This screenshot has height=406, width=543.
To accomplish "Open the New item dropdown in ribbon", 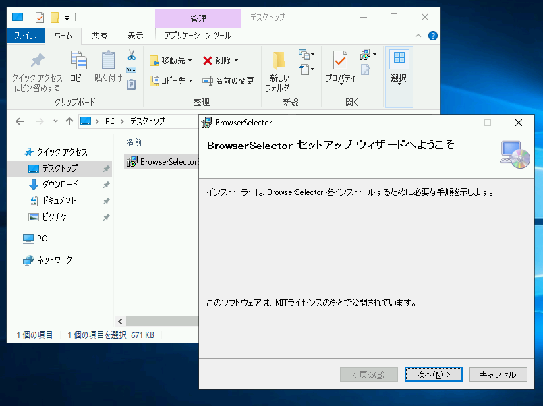I will (306, 55).
